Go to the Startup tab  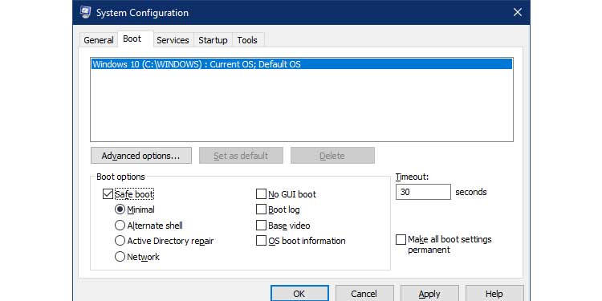click(213, 40)
